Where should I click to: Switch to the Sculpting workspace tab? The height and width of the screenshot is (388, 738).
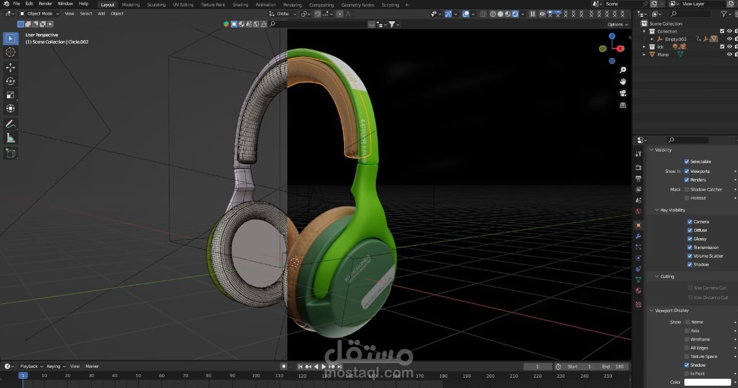(156, 5)
